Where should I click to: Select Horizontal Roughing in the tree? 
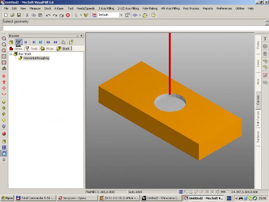coord(36,58)
